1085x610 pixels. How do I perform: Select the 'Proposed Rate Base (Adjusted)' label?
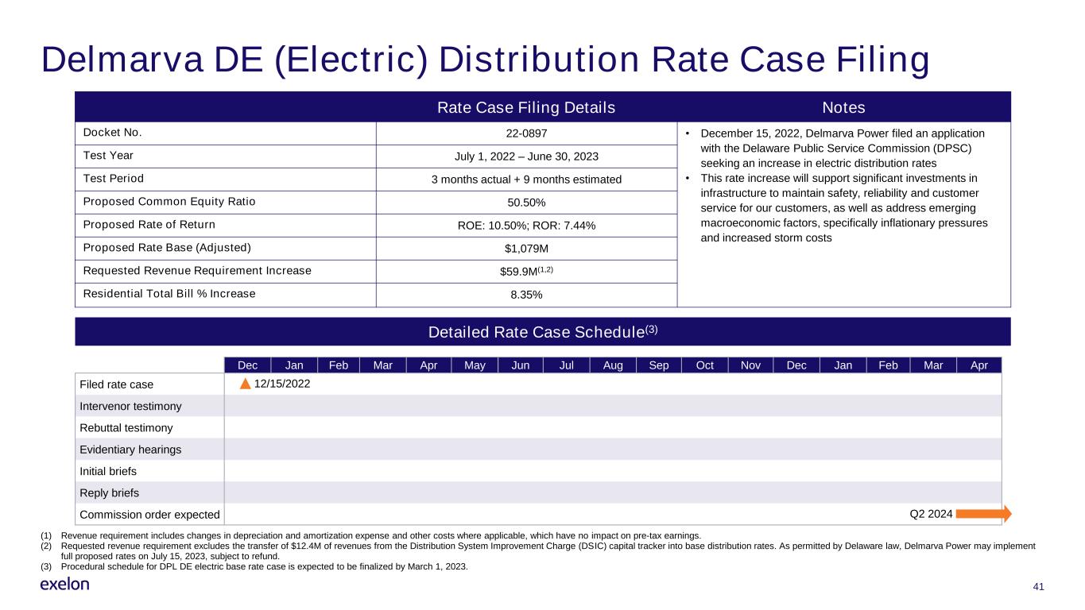[167, 248]
